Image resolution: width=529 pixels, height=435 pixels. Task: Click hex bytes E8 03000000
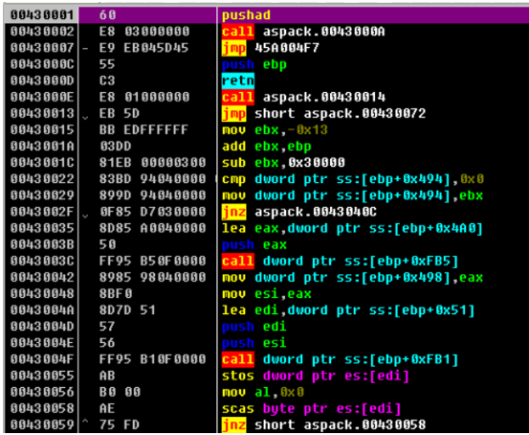coord(144,32)
